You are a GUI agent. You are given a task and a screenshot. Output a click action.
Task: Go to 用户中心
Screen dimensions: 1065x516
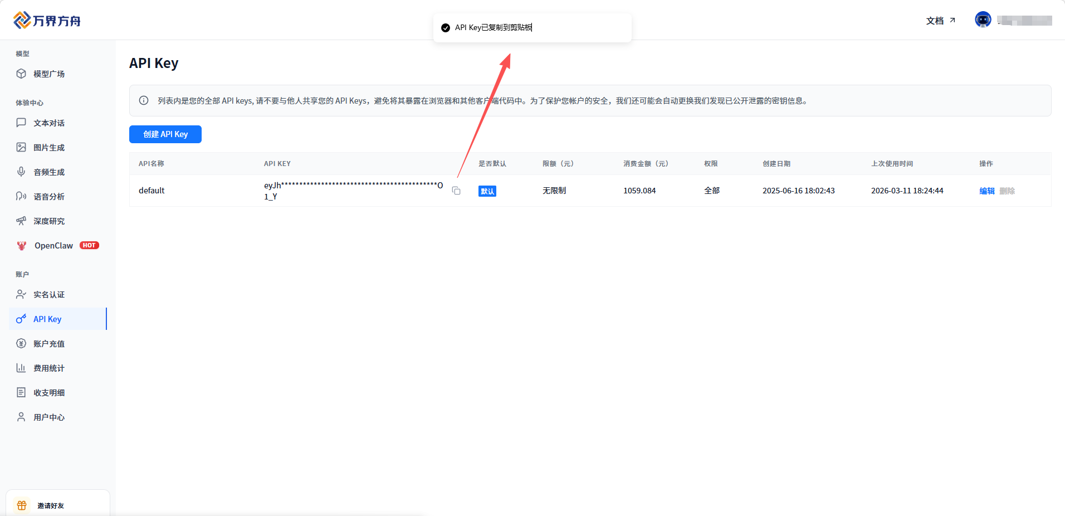pos(48,417)
